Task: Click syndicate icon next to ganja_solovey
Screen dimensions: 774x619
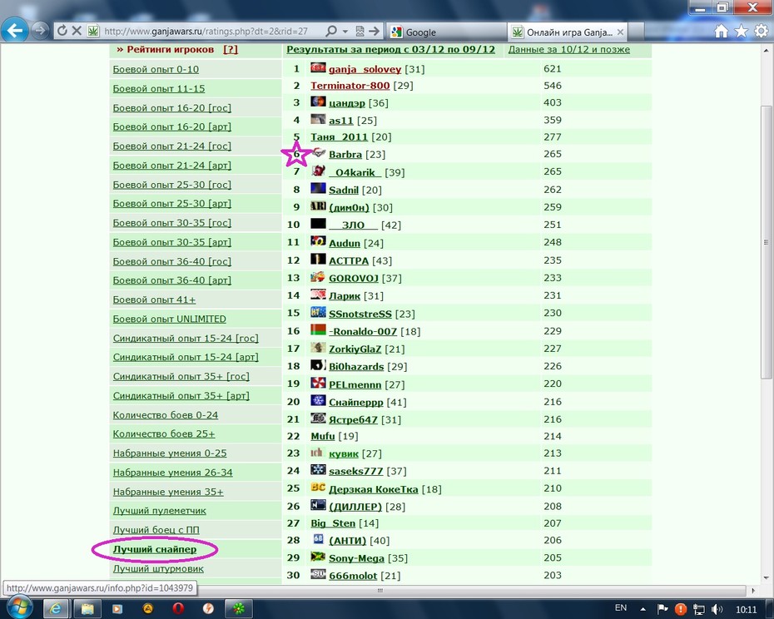Action: (x=318, y=67)
